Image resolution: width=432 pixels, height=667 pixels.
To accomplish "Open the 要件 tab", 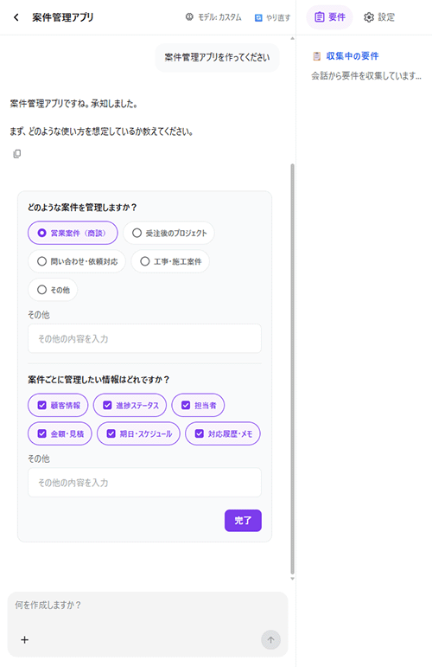I will click(330, 17).
